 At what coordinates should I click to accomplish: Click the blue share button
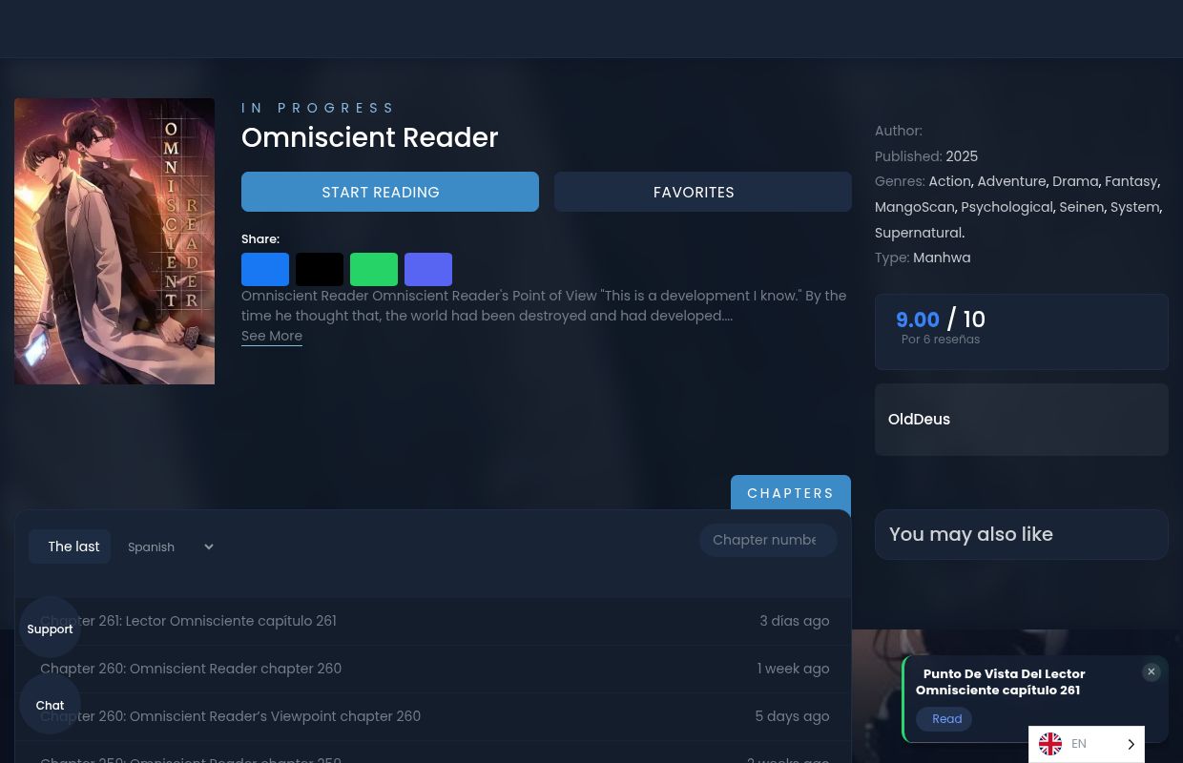pos(265,269)
